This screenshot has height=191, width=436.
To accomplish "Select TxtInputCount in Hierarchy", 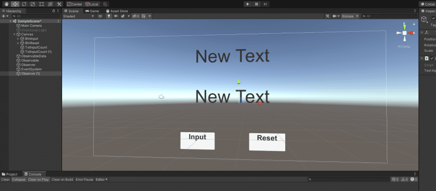I will click(x=36, y=48).
